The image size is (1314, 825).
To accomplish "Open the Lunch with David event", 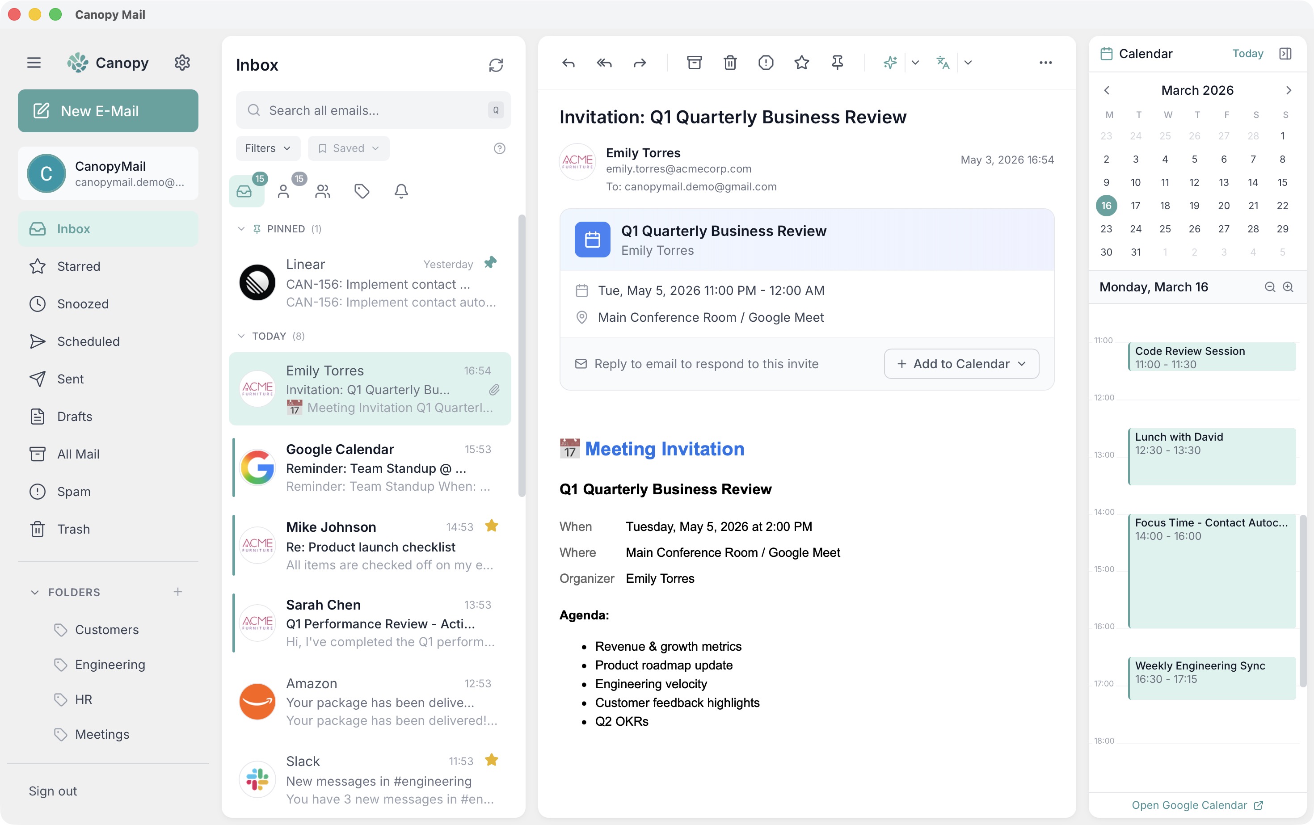I will point(1211,457).
